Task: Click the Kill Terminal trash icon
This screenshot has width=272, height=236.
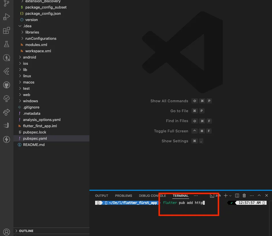Action: coord(244,195)
